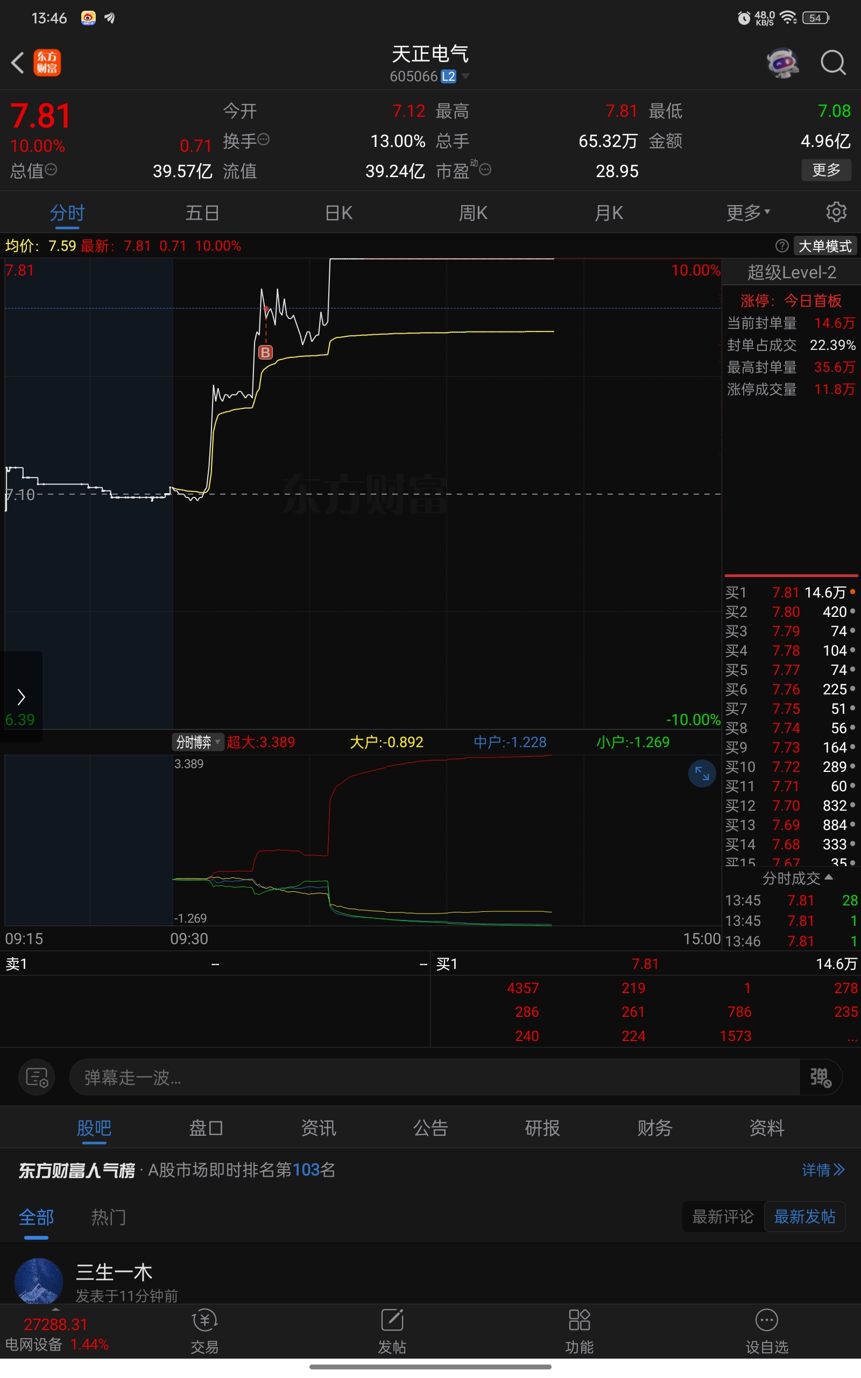This screenshot has width=861, height=1378.
Task: Toggle the 弹 danmaku switch
Action: [x=821, y=1077]
